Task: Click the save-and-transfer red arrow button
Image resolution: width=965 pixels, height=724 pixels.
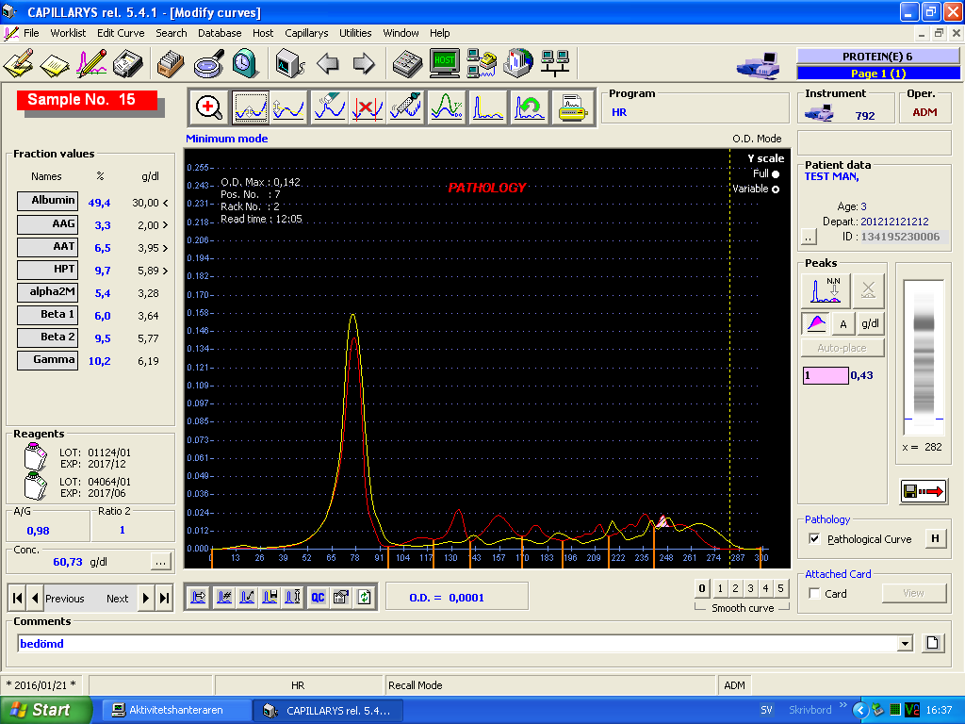Action: (924, 491)
